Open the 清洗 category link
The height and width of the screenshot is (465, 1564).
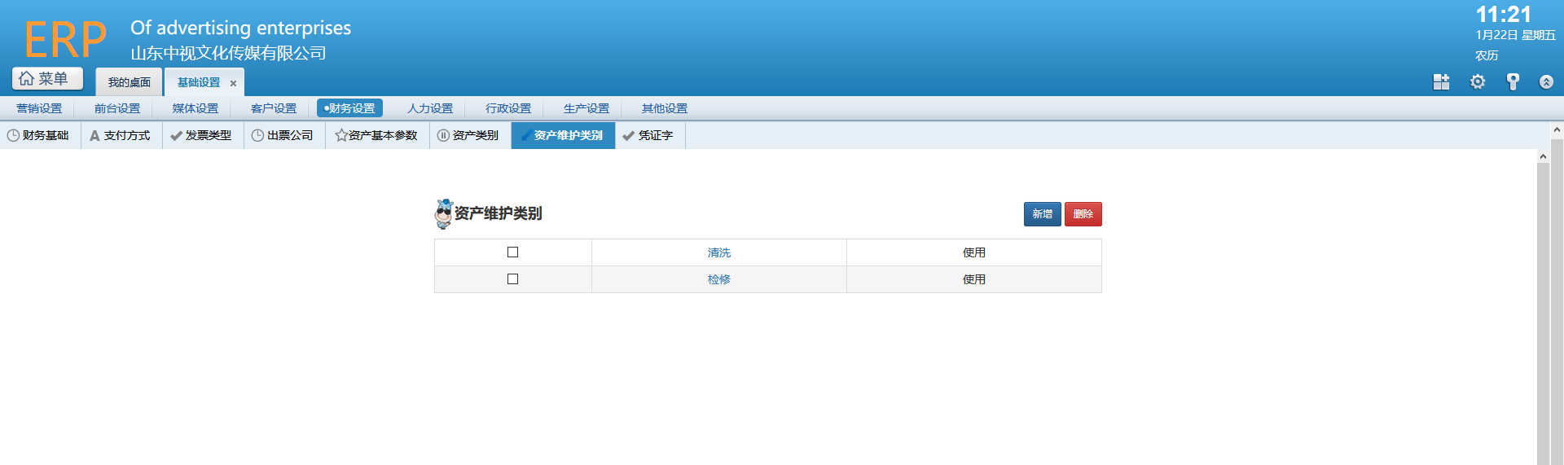(x=718, y=252)
